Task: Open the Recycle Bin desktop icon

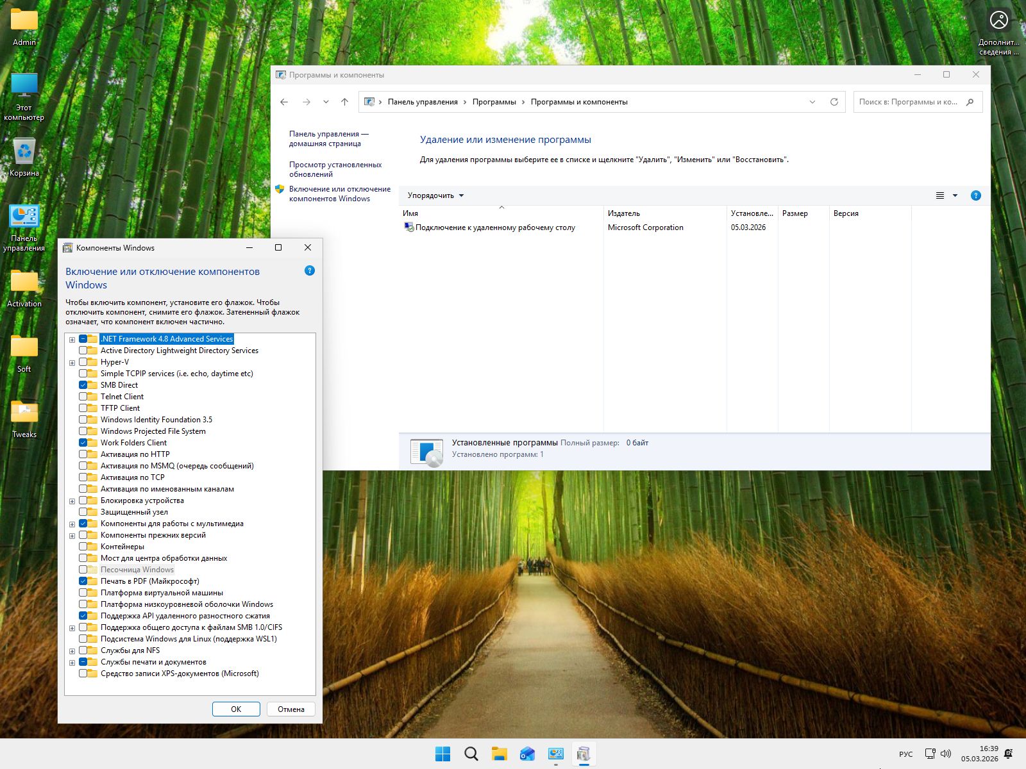Action: tap(24, 152)
